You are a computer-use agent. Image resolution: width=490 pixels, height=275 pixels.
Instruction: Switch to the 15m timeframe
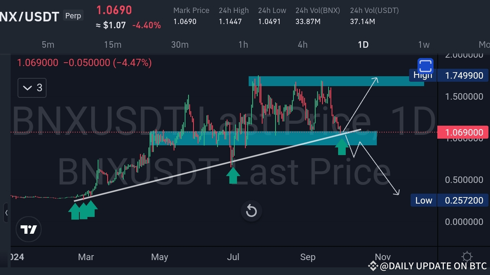tap(113, 45)
